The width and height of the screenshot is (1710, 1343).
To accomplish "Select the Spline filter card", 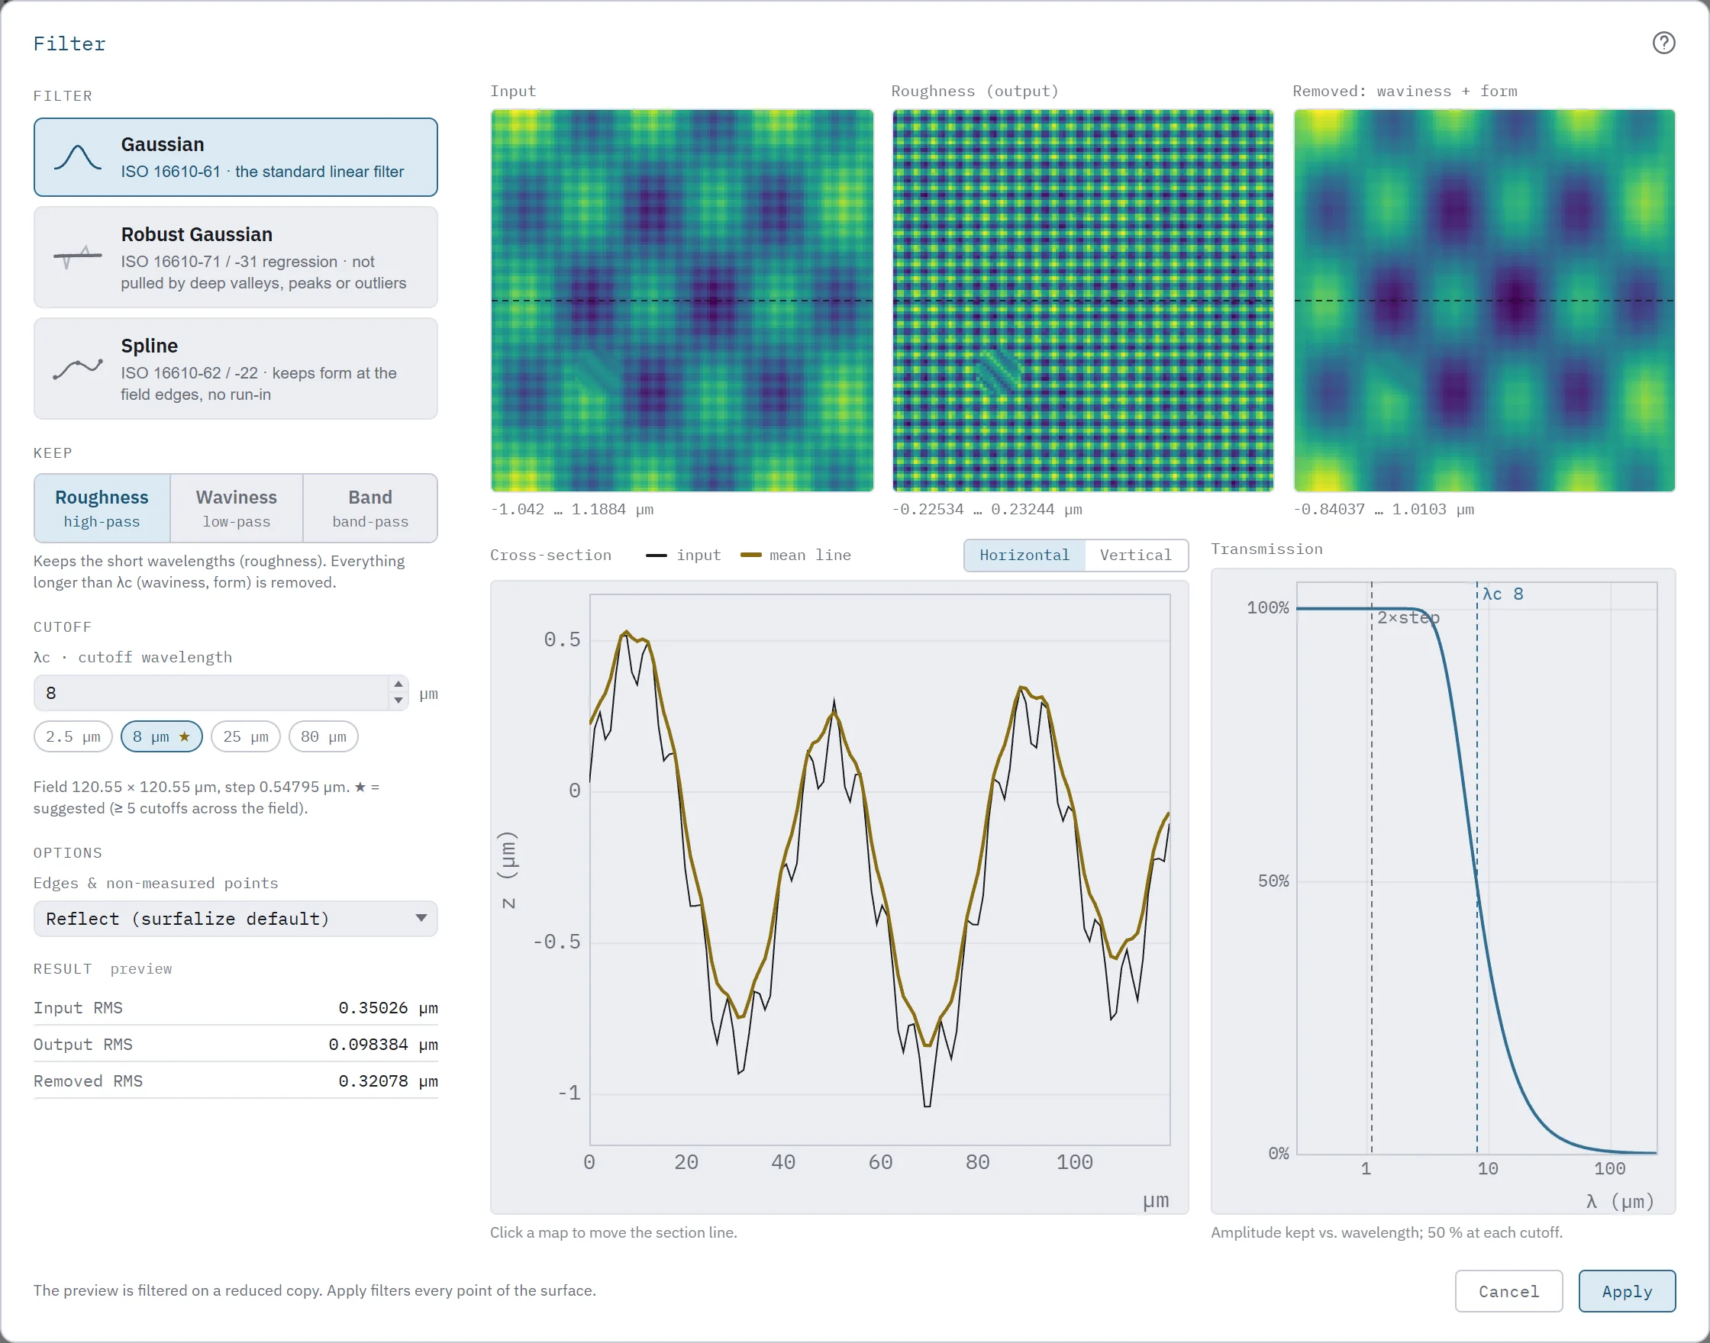I will (235, 368).
